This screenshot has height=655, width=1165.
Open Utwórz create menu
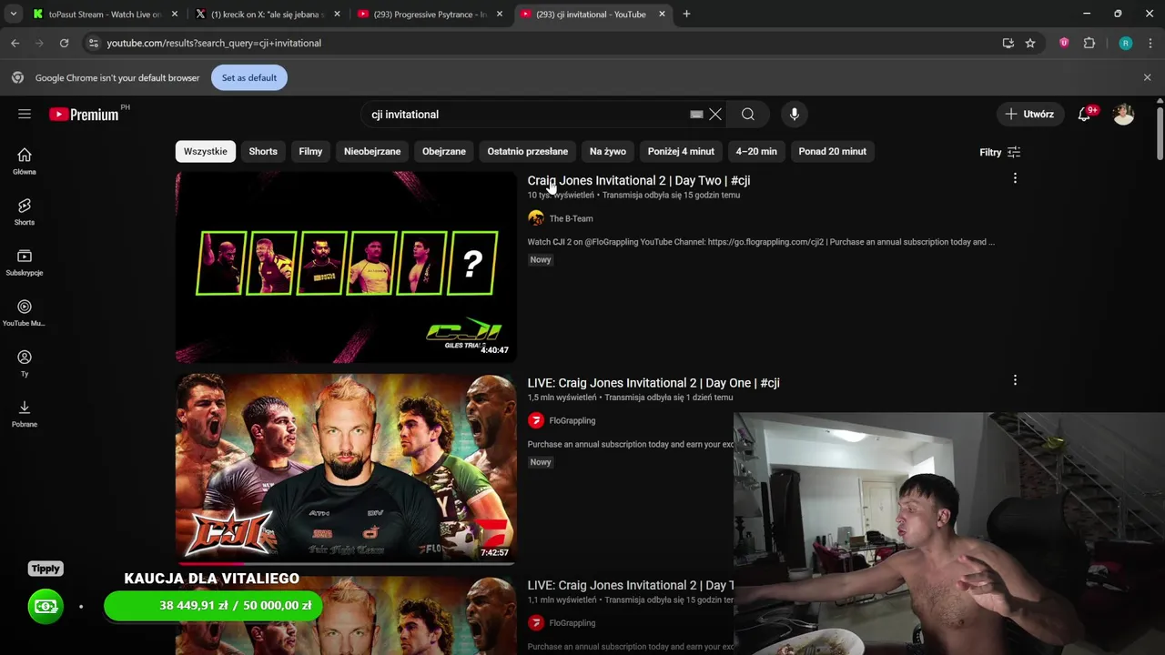1029,114
